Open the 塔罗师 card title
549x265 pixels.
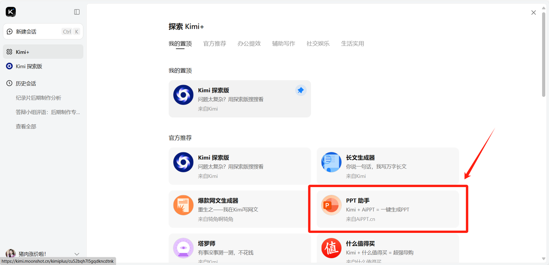[x=207, y=244]
